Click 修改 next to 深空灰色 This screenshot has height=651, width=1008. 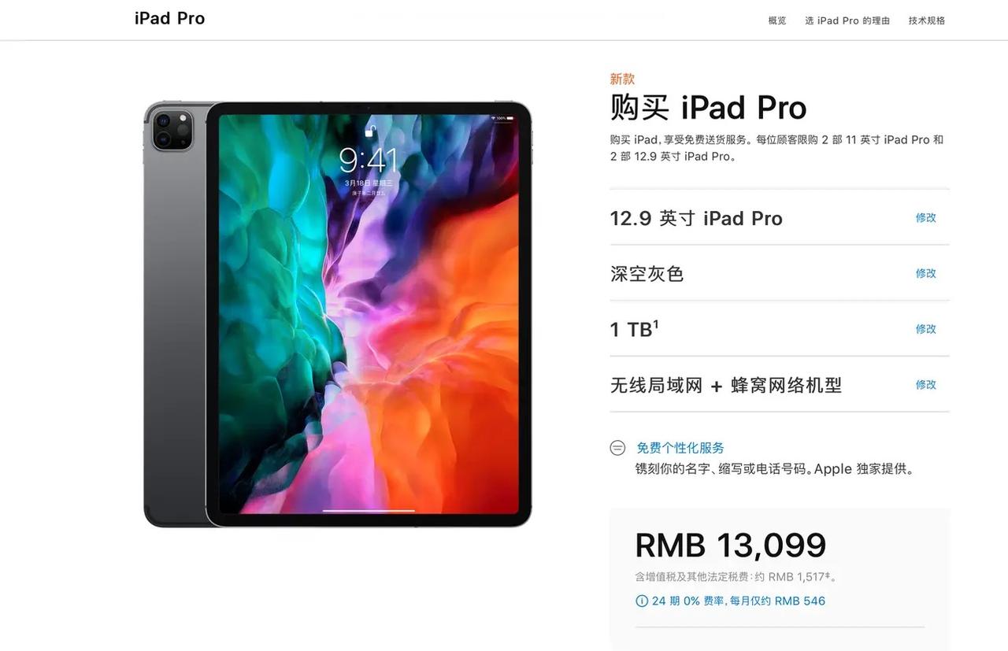click(x=926, y=273)
